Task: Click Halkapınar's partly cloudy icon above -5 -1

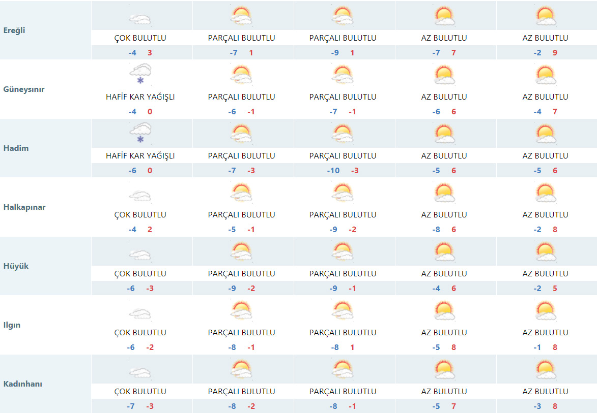Action: [x=241, y=193]
